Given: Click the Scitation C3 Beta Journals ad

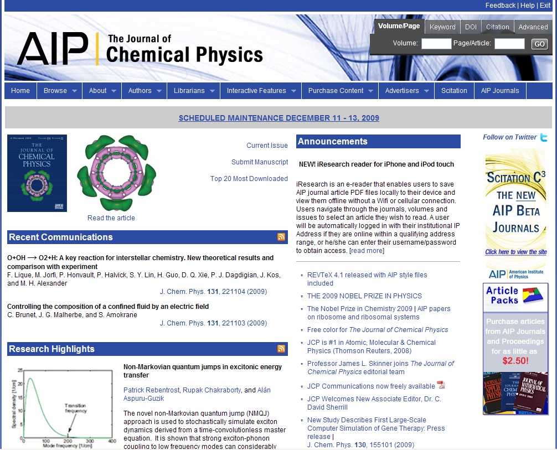Looking at the screenshot, I should coord(515,214).
